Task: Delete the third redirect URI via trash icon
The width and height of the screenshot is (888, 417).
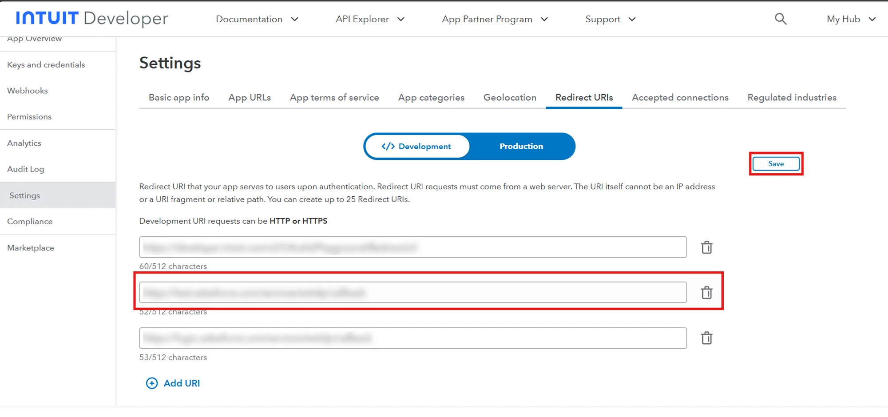Action: click(707, 338)
